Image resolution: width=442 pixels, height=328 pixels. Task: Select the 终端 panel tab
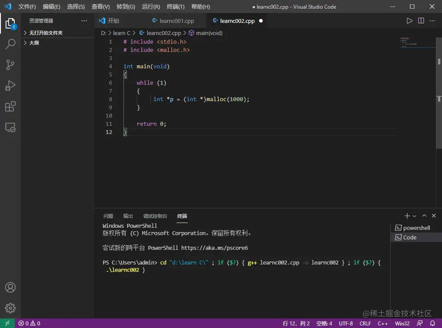pyautogui.click(x=182, y=216)
